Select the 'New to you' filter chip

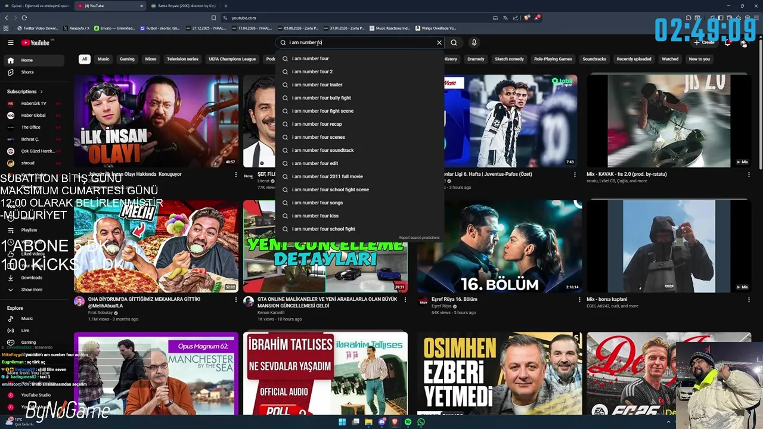[699, 59]
